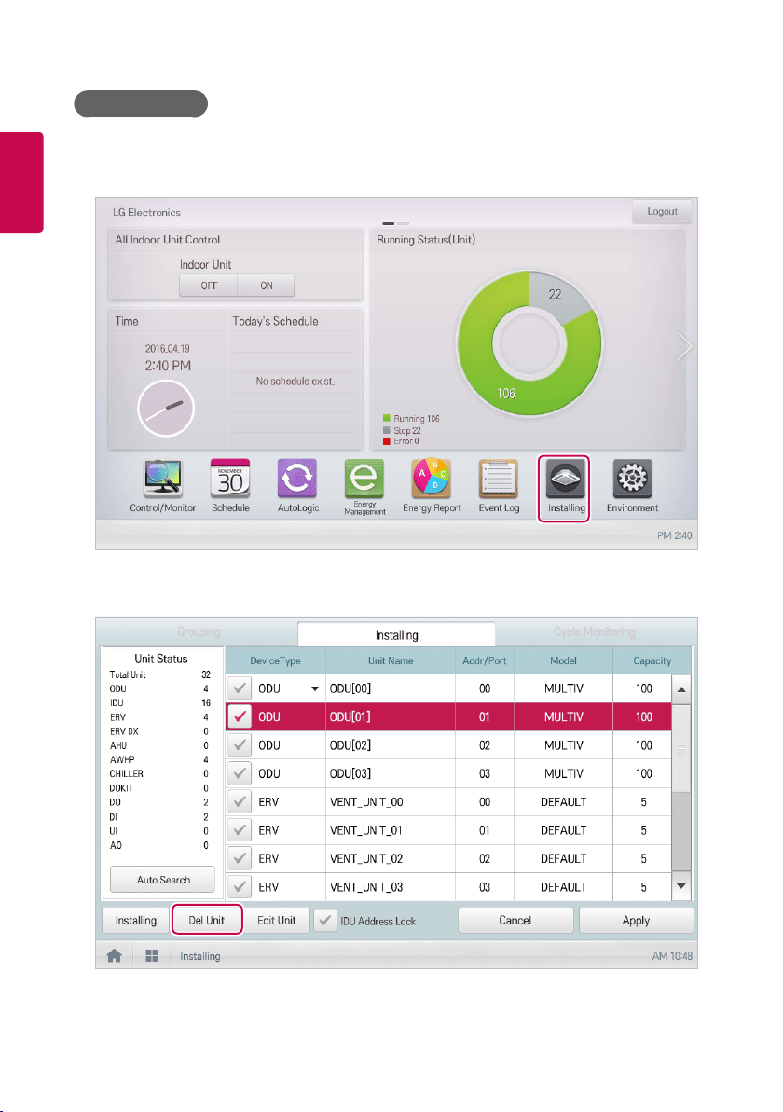Toggle checkbox for ODU[03] row
The image size is (783, 1112).
coord(240,773)
